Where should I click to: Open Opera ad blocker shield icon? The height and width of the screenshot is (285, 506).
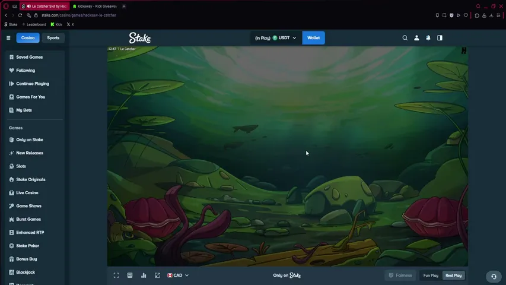pyautogui.click(x=451, y=15)
